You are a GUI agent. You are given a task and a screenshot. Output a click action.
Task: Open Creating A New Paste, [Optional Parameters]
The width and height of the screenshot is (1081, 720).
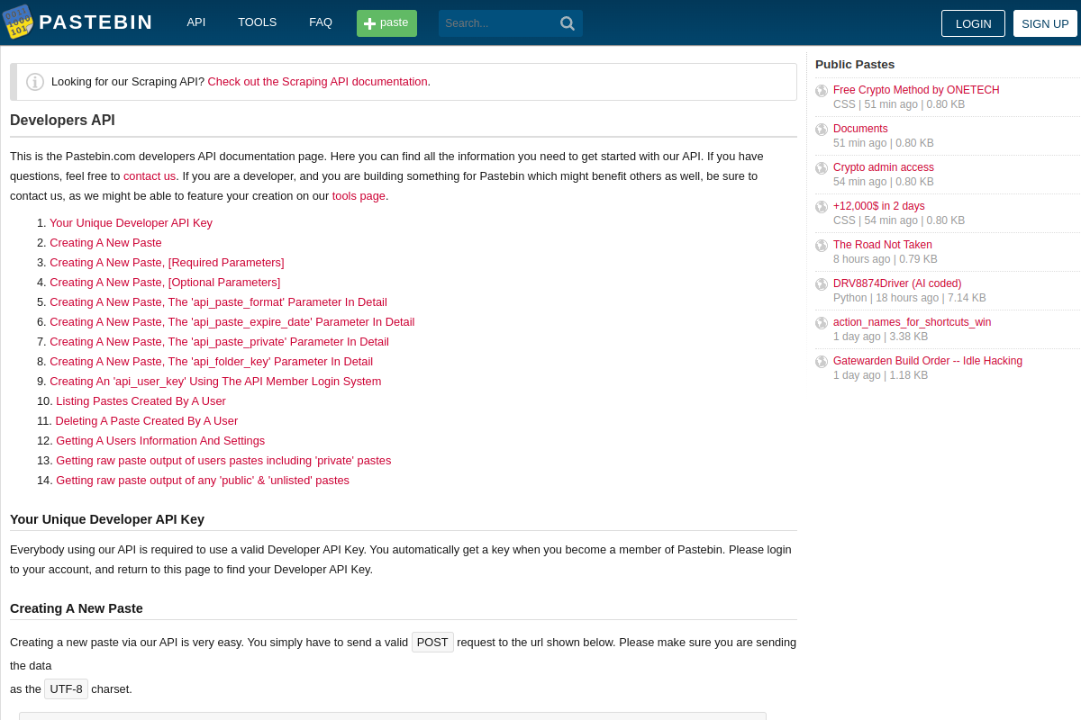[x=165, y=283]
